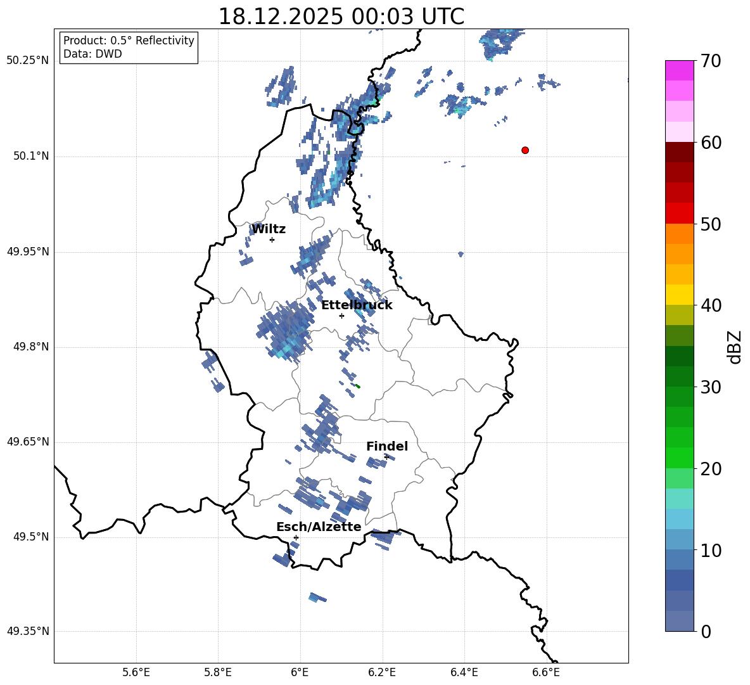Pick the yellow colorbar segment above 40
The image size is (750, 685).
coord(679,295)
